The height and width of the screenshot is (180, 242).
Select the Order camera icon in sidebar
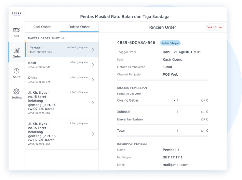click(x=16, y=51)
